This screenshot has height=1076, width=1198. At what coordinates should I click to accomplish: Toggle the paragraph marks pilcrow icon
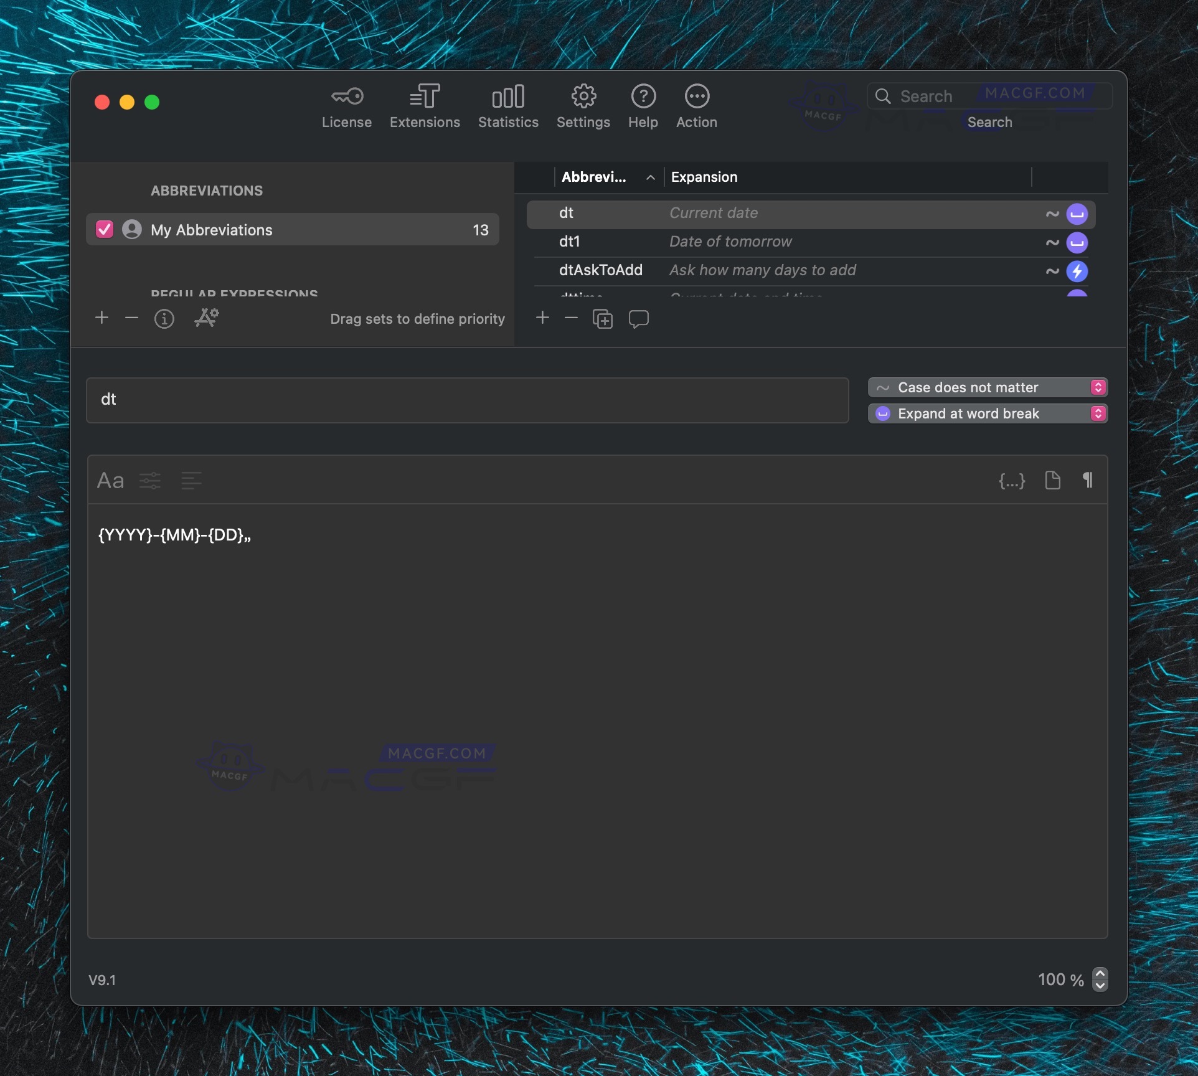1087,480
